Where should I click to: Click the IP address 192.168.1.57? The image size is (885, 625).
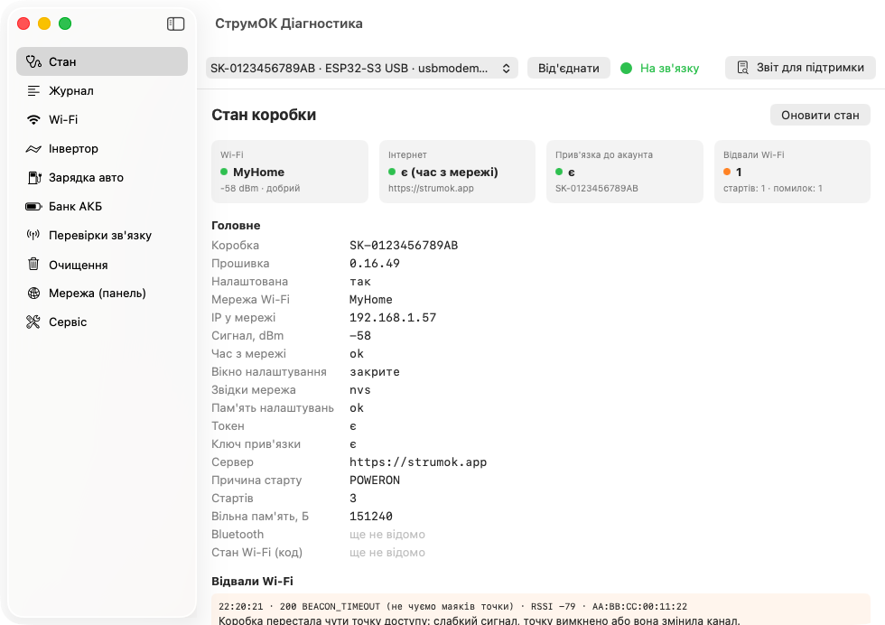[x=393, y=318]
